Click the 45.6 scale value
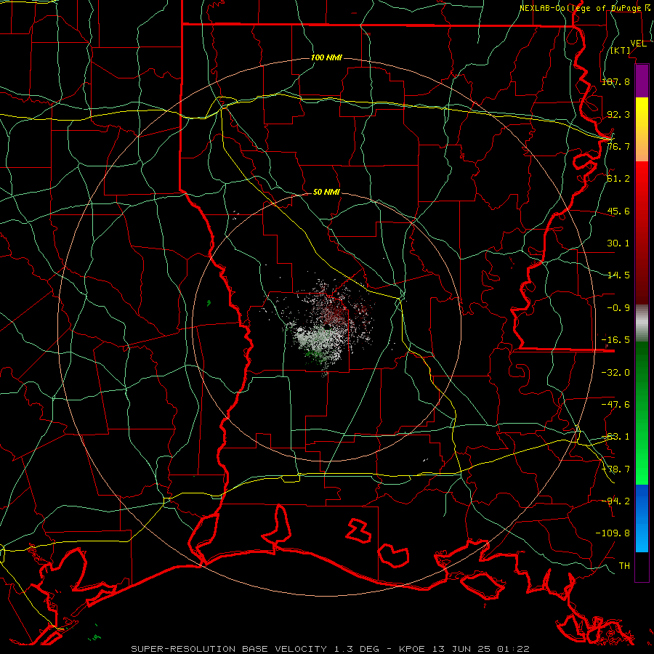This screenshot has width=654, height=654. 618,211
